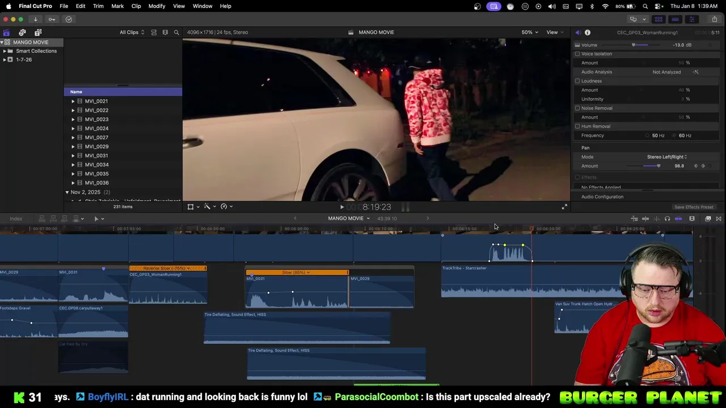Enable the Noise Removal checkbox
Screen dimensions: 726x408
(577, 108)
